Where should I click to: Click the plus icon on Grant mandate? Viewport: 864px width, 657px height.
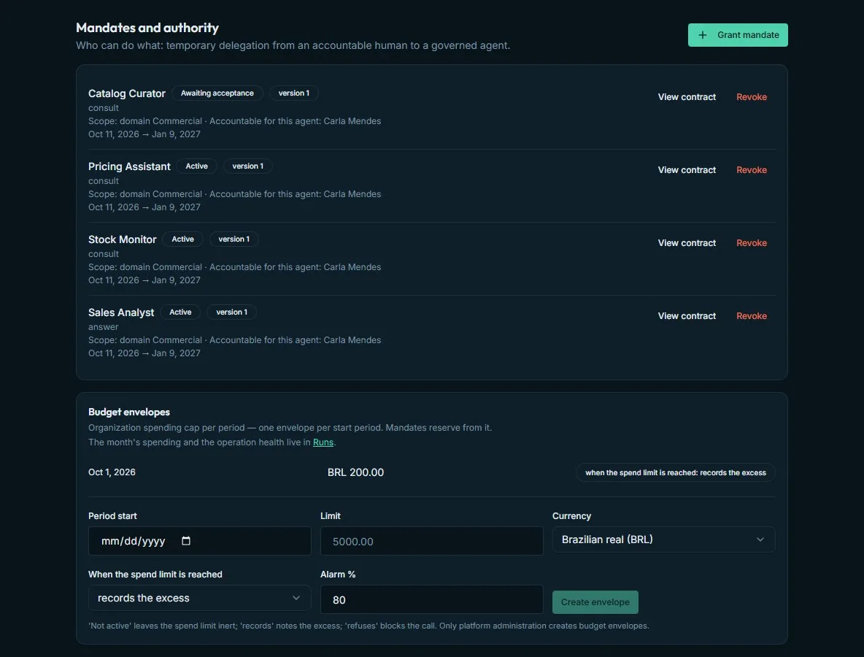[x=703, y=35]
